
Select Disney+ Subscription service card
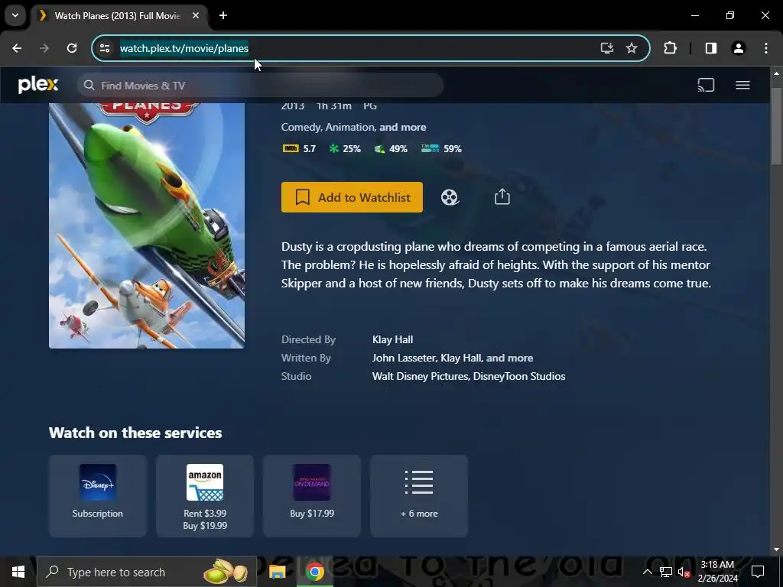coord(98,495)
